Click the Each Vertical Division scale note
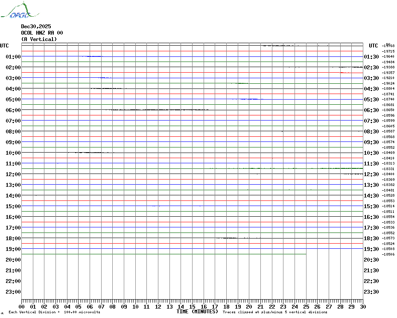 (55, 312)
